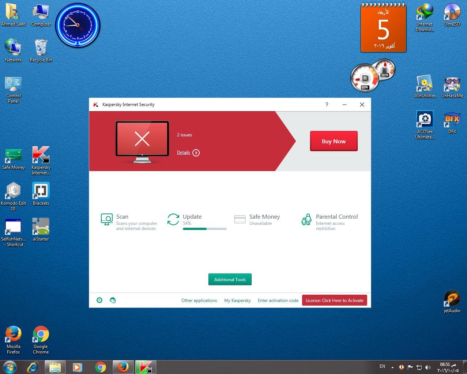Open SelfishNet shortcut on desktop
This screenshot has height=374, width=467.
pyautogui.click(x=14, y=233)
